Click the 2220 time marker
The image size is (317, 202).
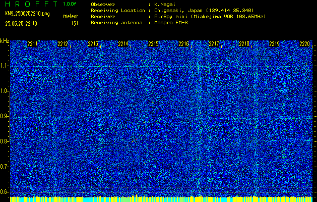coord(305,44)
